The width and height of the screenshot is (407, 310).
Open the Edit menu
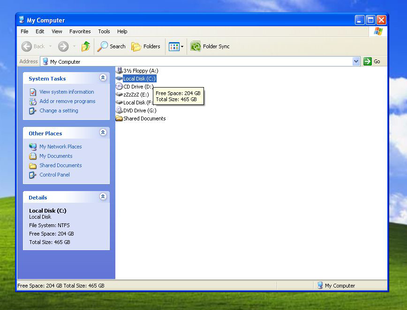[40, 31]
